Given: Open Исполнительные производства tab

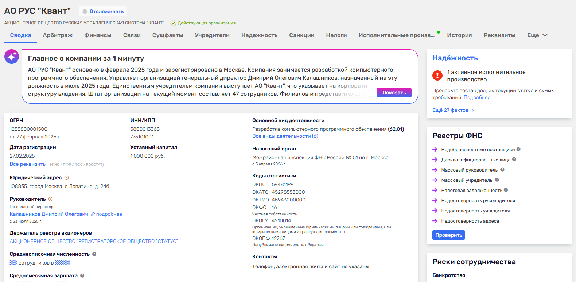Looking at the screenshot, I should coord(396,35).
